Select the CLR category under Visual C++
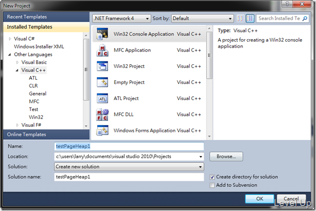Screen dimensions: 316x211 pos(33,86)
